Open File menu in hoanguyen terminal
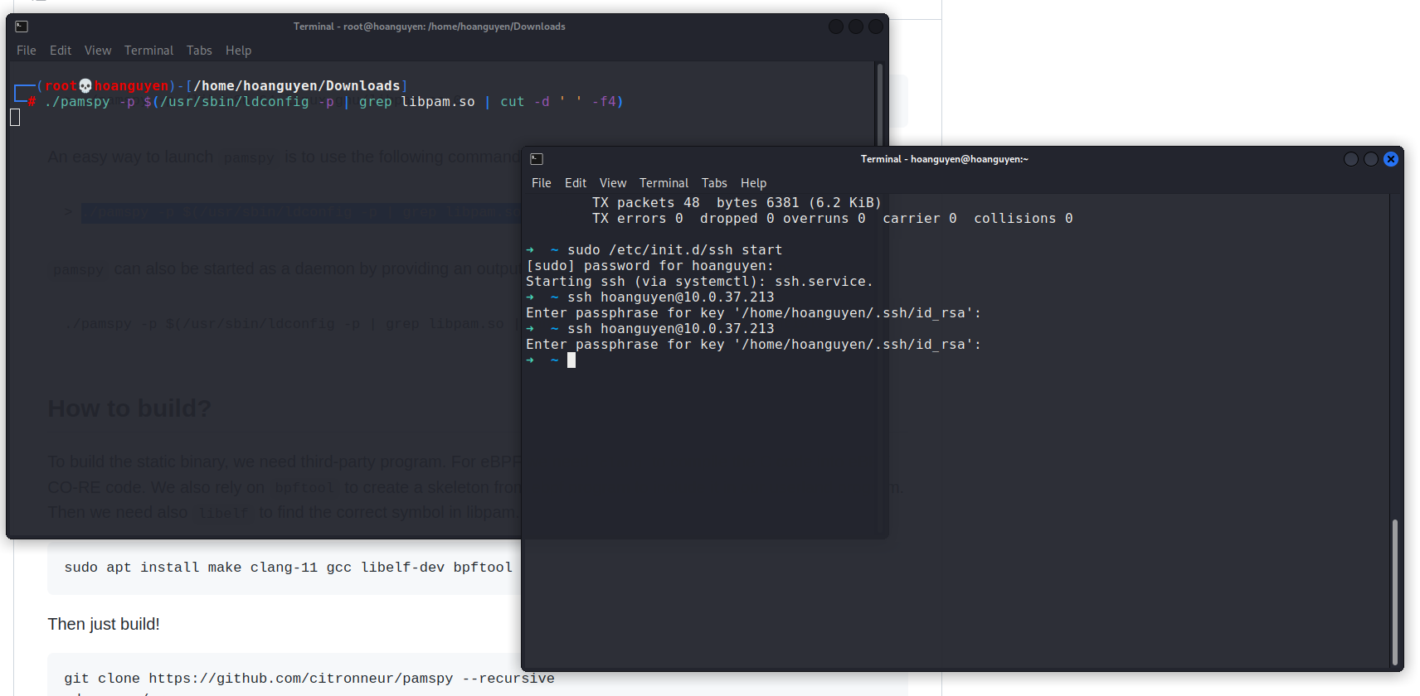1420x696 pixels. [542, 183]
